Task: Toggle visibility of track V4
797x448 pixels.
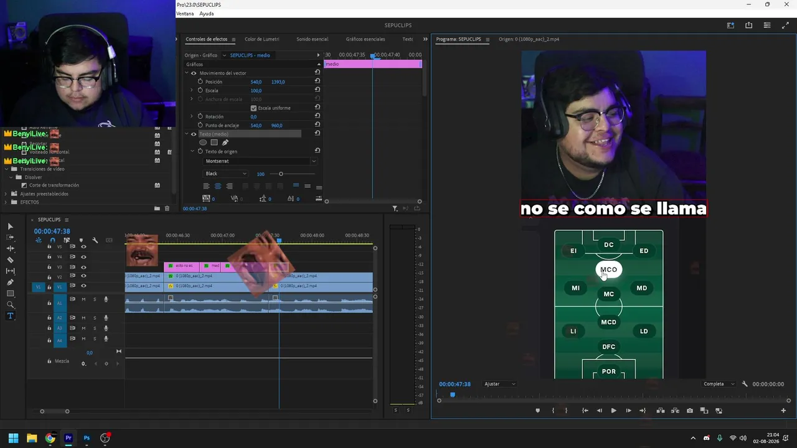Action: [83, 256]
